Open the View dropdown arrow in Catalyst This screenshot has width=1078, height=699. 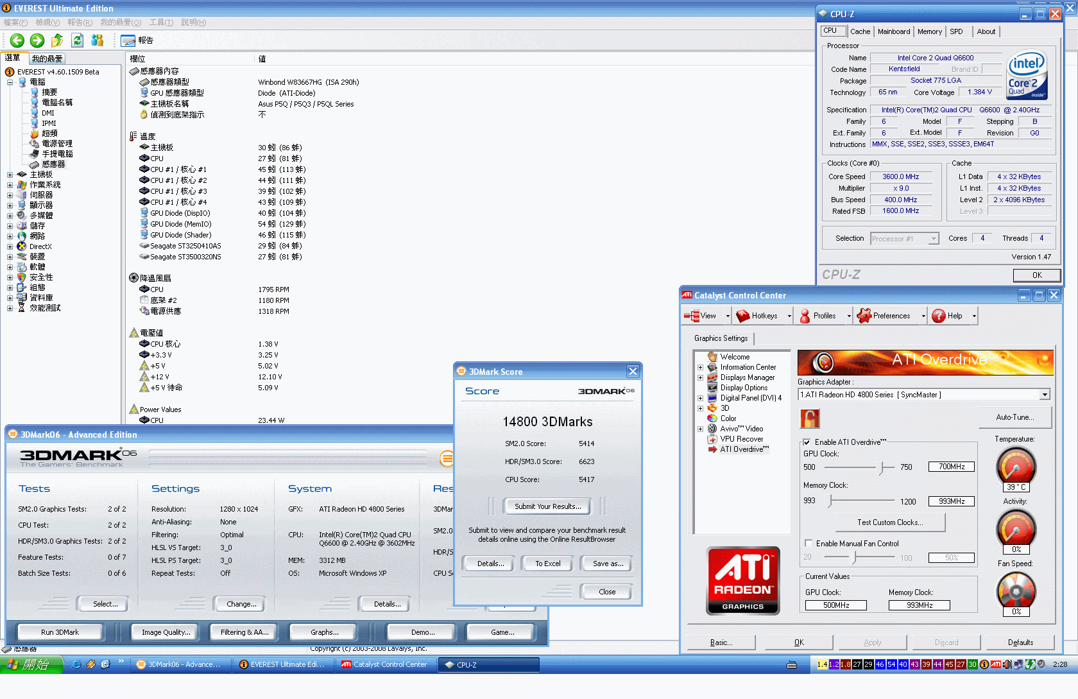tap(728, 316)
